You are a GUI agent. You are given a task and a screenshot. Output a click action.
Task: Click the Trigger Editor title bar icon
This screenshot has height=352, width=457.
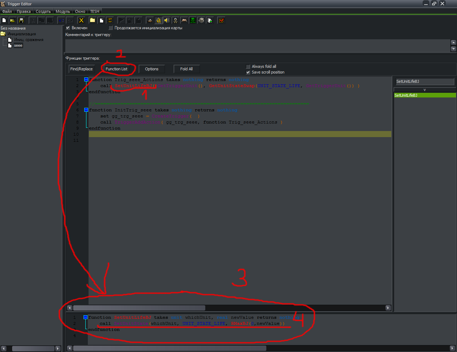point(3,4)
